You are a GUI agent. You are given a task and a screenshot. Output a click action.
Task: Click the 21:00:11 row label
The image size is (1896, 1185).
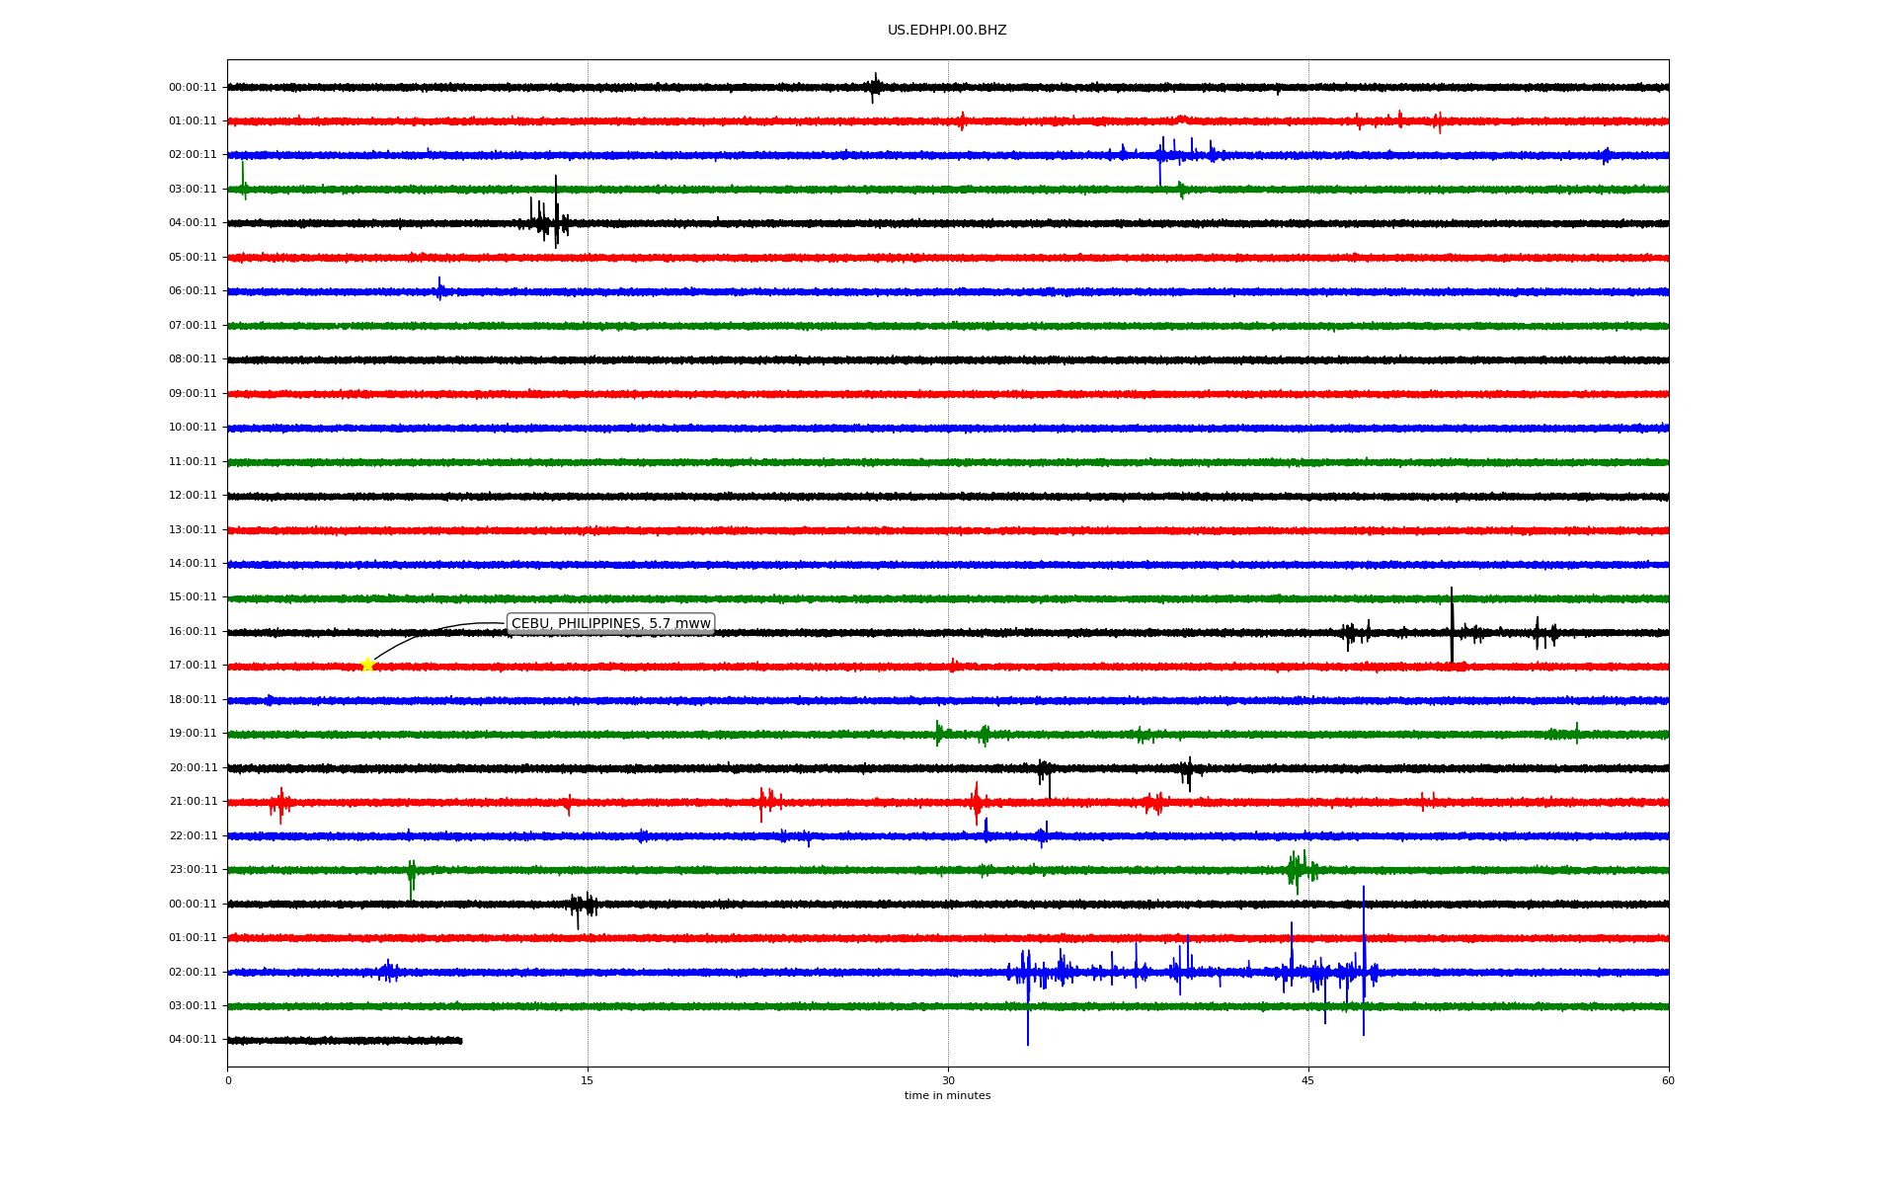(193, 801)
